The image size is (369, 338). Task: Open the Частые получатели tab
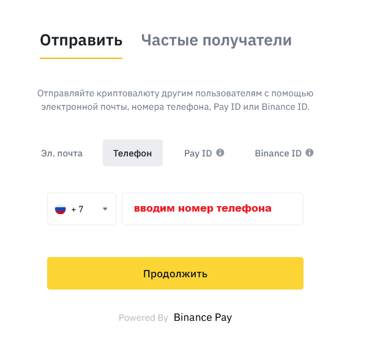tap(216, 40)
